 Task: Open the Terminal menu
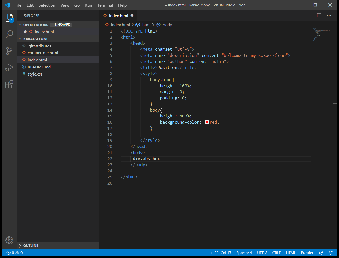[105, 5]
